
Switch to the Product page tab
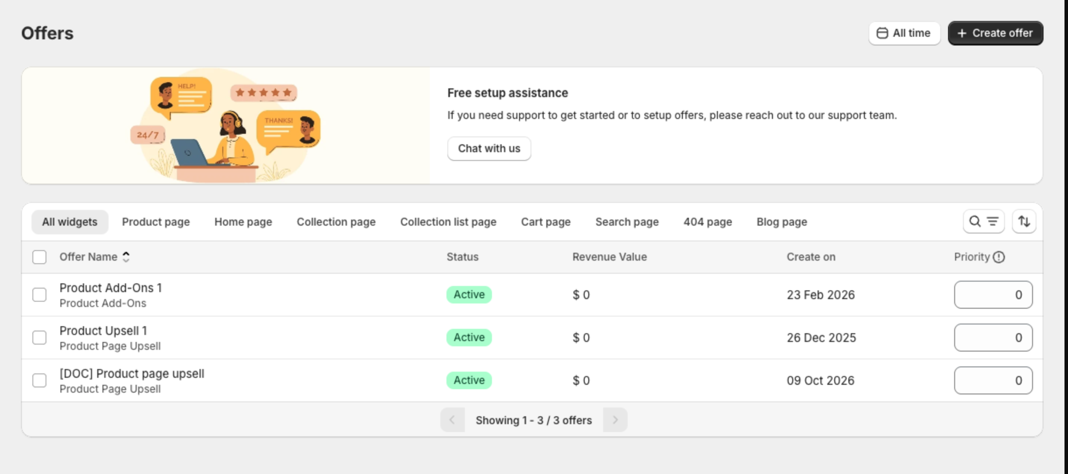coord(156,222)
